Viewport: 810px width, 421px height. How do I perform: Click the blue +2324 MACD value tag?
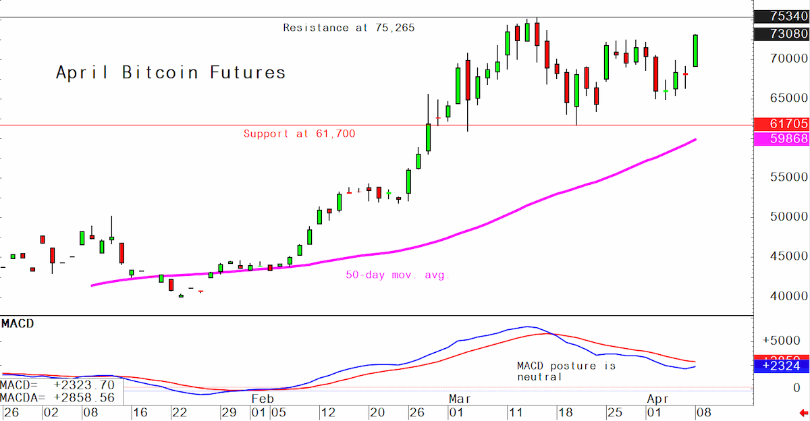pyautogui.click(x=782, y=366)
